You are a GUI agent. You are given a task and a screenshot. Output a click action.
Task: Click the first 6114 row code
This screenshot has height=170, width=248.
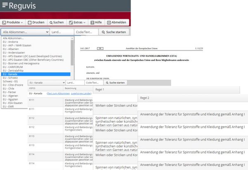point(32,154)
